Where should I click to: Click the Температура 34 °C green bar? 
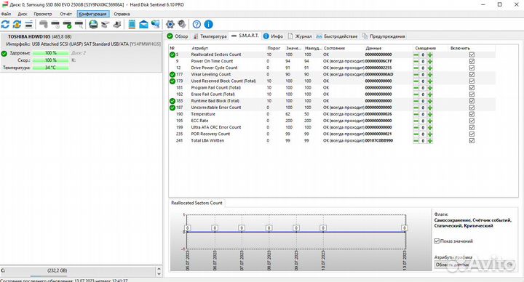point(50,68)
